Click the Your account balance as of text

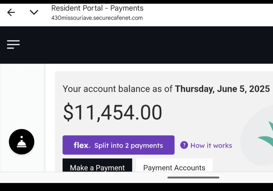[x=118, y=89]
